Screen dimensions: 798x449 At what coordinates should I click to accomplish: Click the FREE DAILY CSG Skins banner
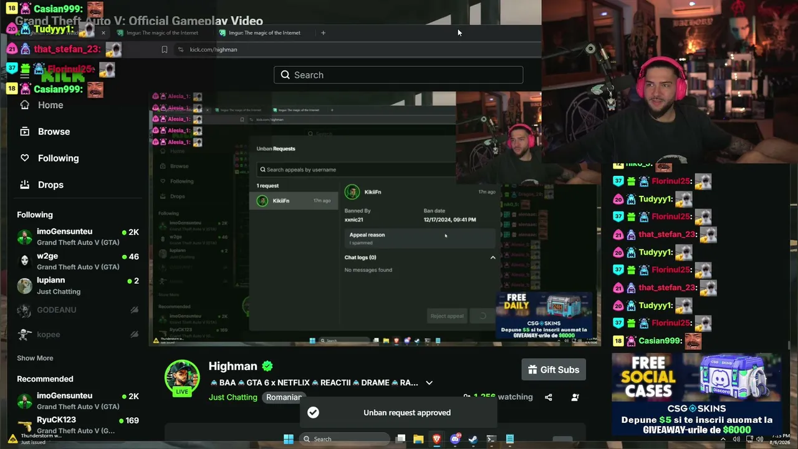pos(544,316)
